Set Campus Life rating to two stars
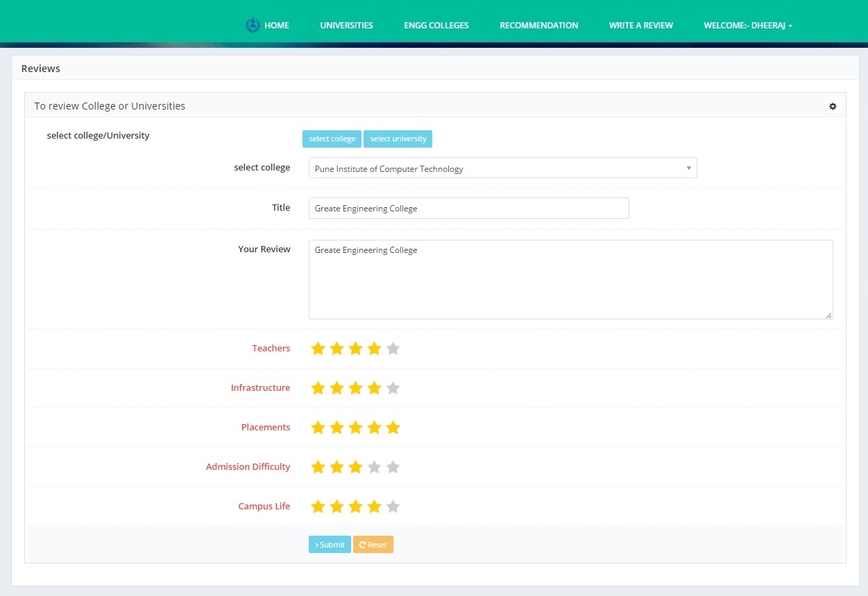The width and height of the screenshot is (868, 596). click(x=337, y=507)
